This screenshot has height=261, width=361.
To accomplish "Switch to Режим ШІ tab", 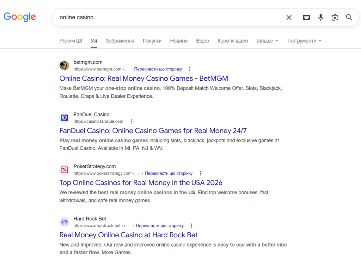I will [x=71, y=41].
